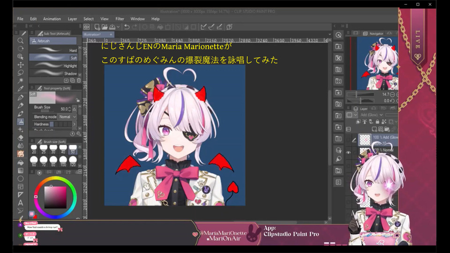This screenshot has height=253, width=450.
Task: Select the Text tool
Action: click(20, 203)
